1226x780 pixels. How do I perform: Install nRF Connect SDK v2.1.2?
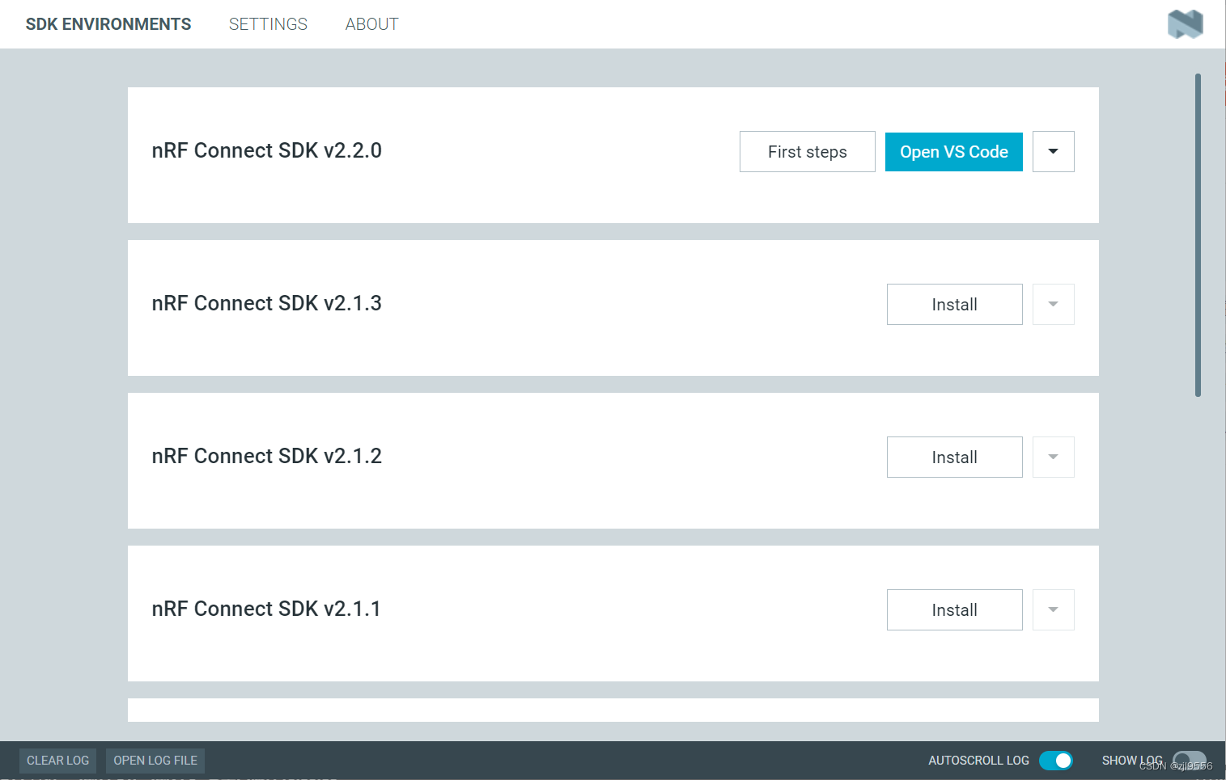click(955, 457)
